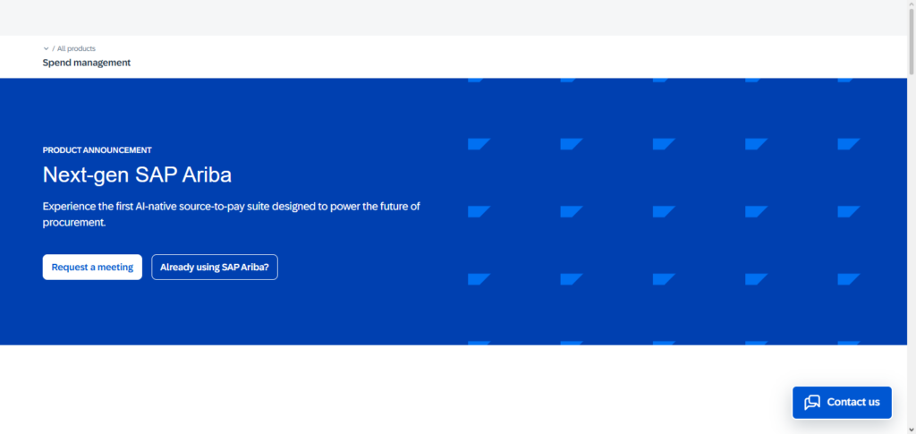Click the Spend management heading
The width and height of the screenshot is (916, 434).
87,63
